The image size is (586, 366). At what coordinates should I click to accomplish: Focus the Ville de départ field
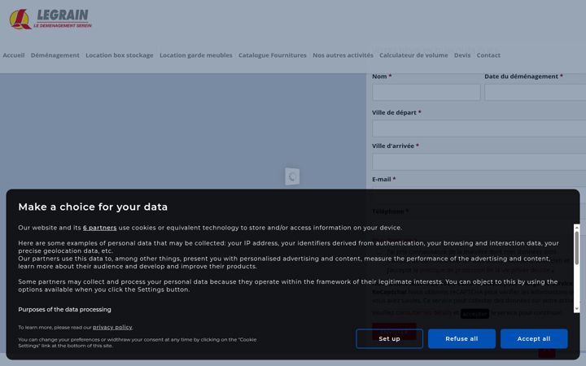479,129
